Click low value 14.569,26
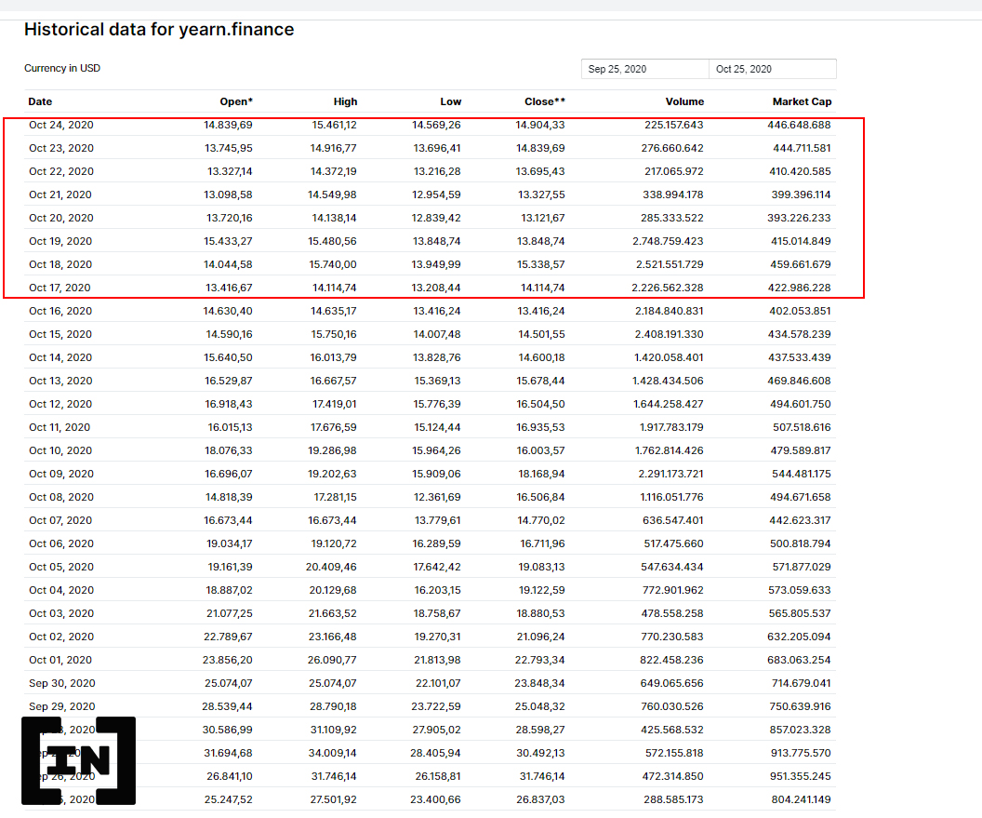This screenshot has height=818, width=982. coord(436,125)
